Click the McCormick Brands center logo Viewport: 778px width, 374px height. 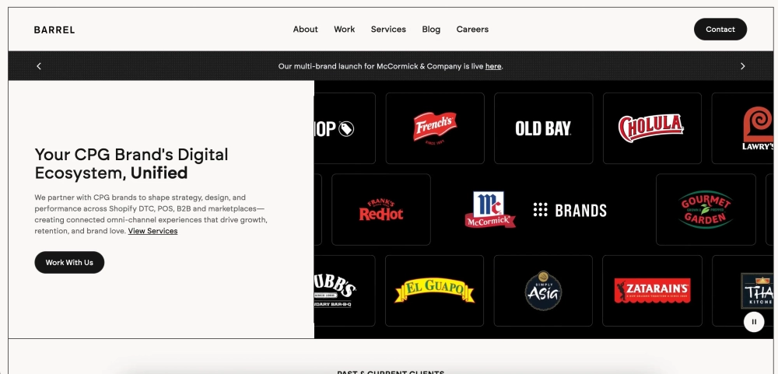535,210
